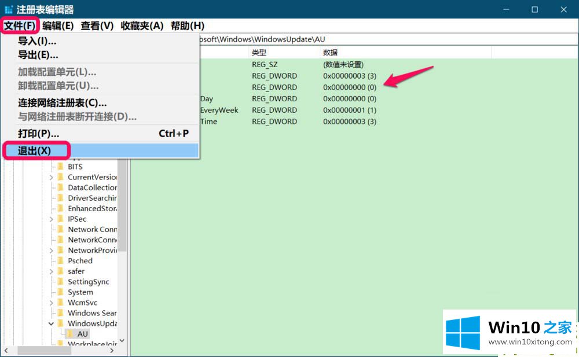Select the AU key under WindowsUpdate
579x357 pixels.
tap(83, 334)
